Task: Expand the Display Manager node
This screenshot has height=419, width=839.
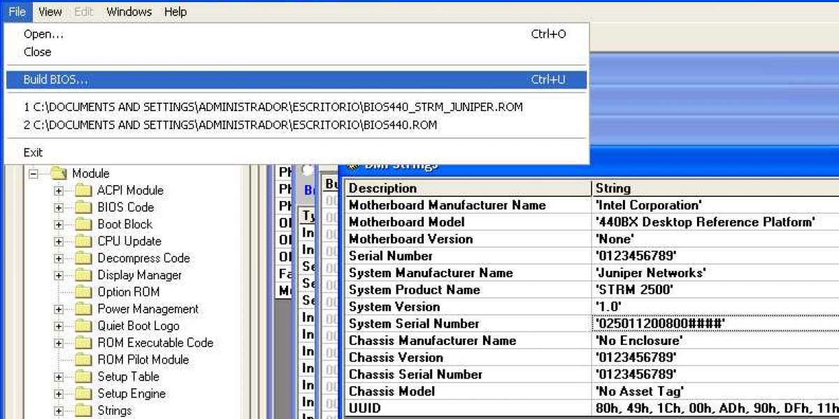Action: pos(59,275)
